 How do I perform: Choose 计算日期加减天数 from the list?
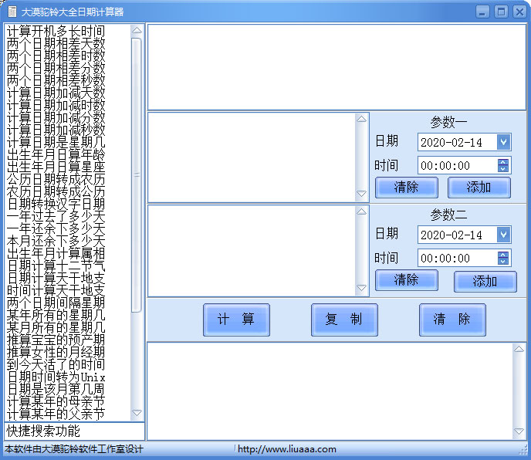point(56,93)
